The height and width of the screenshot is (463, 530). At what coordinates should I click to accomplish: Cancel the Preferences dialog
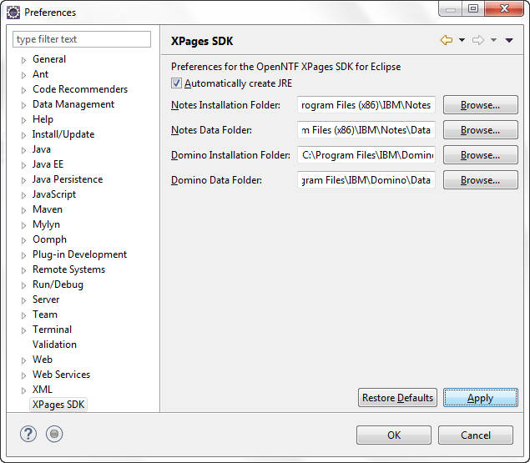click(x=476, y=435)
